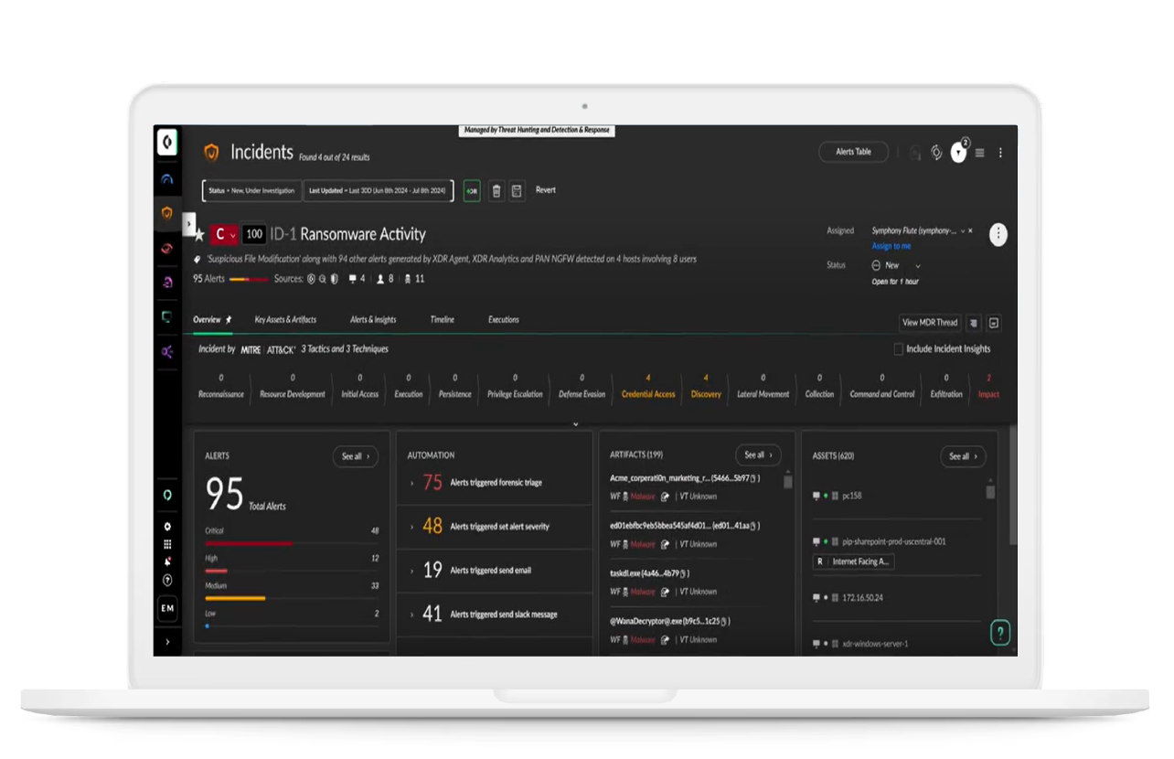Open notifications via the bell avatar icon
The image size is (1174, 759).
pyautogui.click(x=958, y=153)
